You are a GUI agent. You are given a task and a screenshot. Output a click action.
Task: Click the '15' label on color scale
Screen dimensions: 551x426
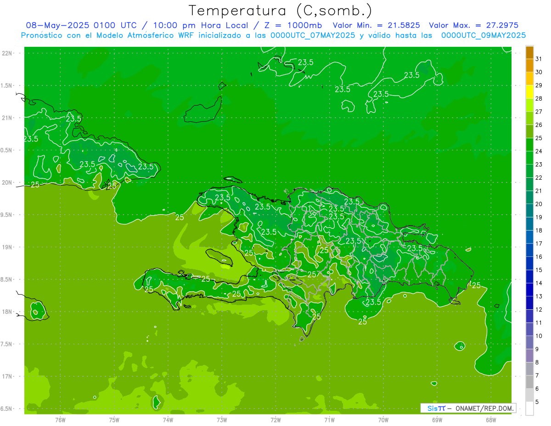[539, 270]
